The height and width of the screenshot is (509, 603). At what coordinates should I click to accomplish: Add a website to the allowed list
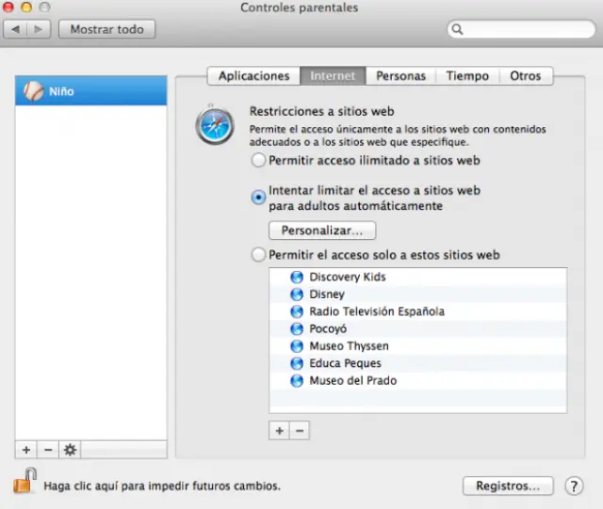(280, 430)
